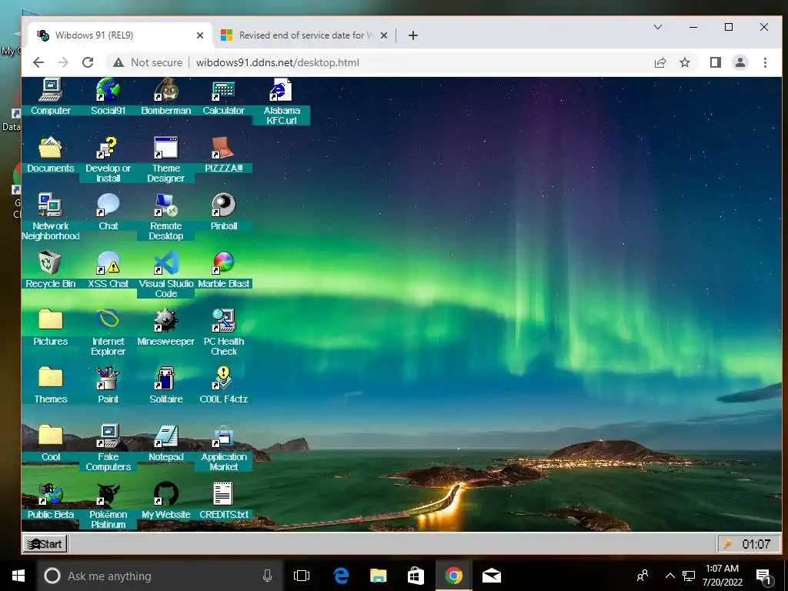Switch to the Wibdows 91 (REL9) tab
788x591 pixels.
click(119, 35)
